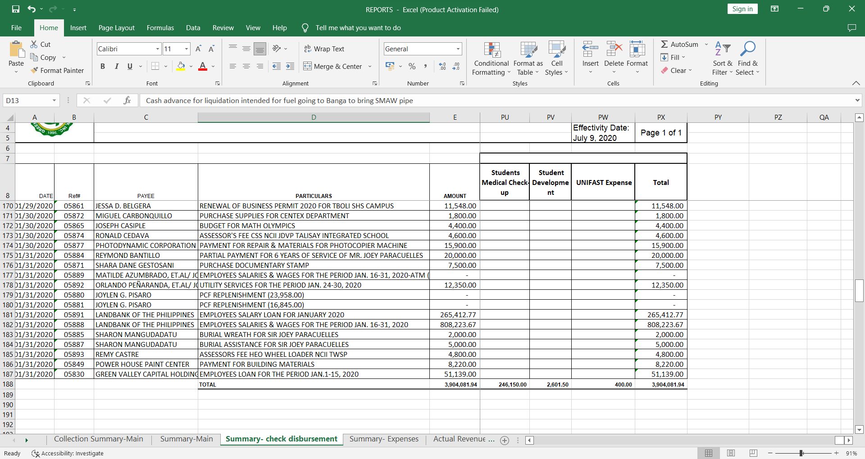Open the File menu
This screenshot has width=865, height=459.
coord(16,27)
